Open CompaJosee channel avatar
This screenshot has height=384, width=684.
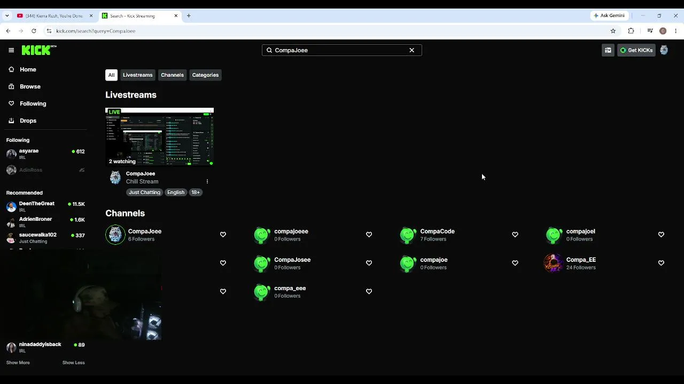pyautogui.click(x=262, y=263)
